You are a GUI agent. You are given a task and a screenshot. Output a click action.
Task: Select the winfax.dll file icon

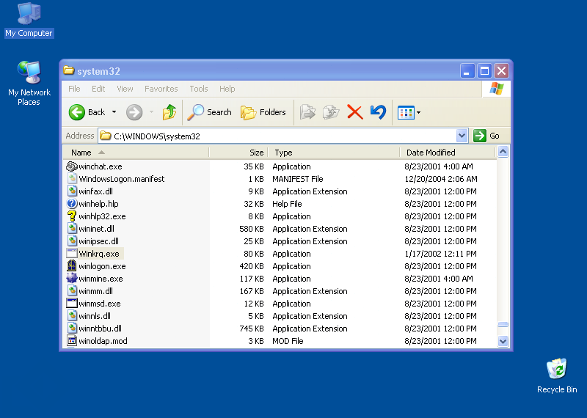click(x=72, y=191)
